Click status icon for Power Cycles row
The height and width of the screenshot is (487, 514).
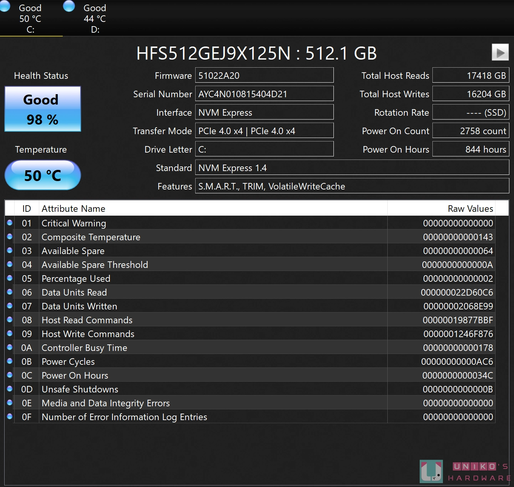(10, 361)
